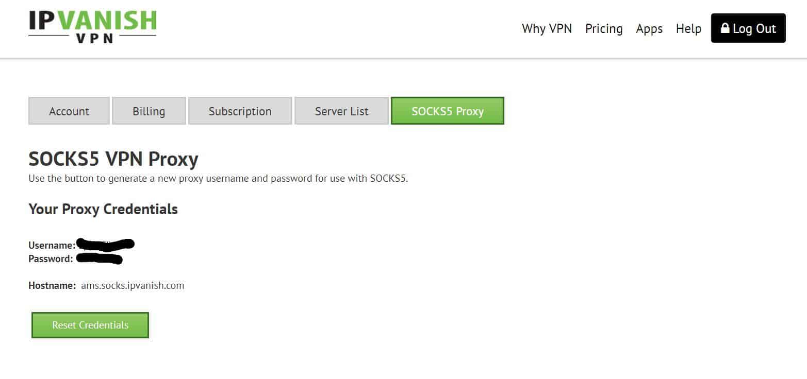Click the Reset Credentials button

tap(90, 325)
